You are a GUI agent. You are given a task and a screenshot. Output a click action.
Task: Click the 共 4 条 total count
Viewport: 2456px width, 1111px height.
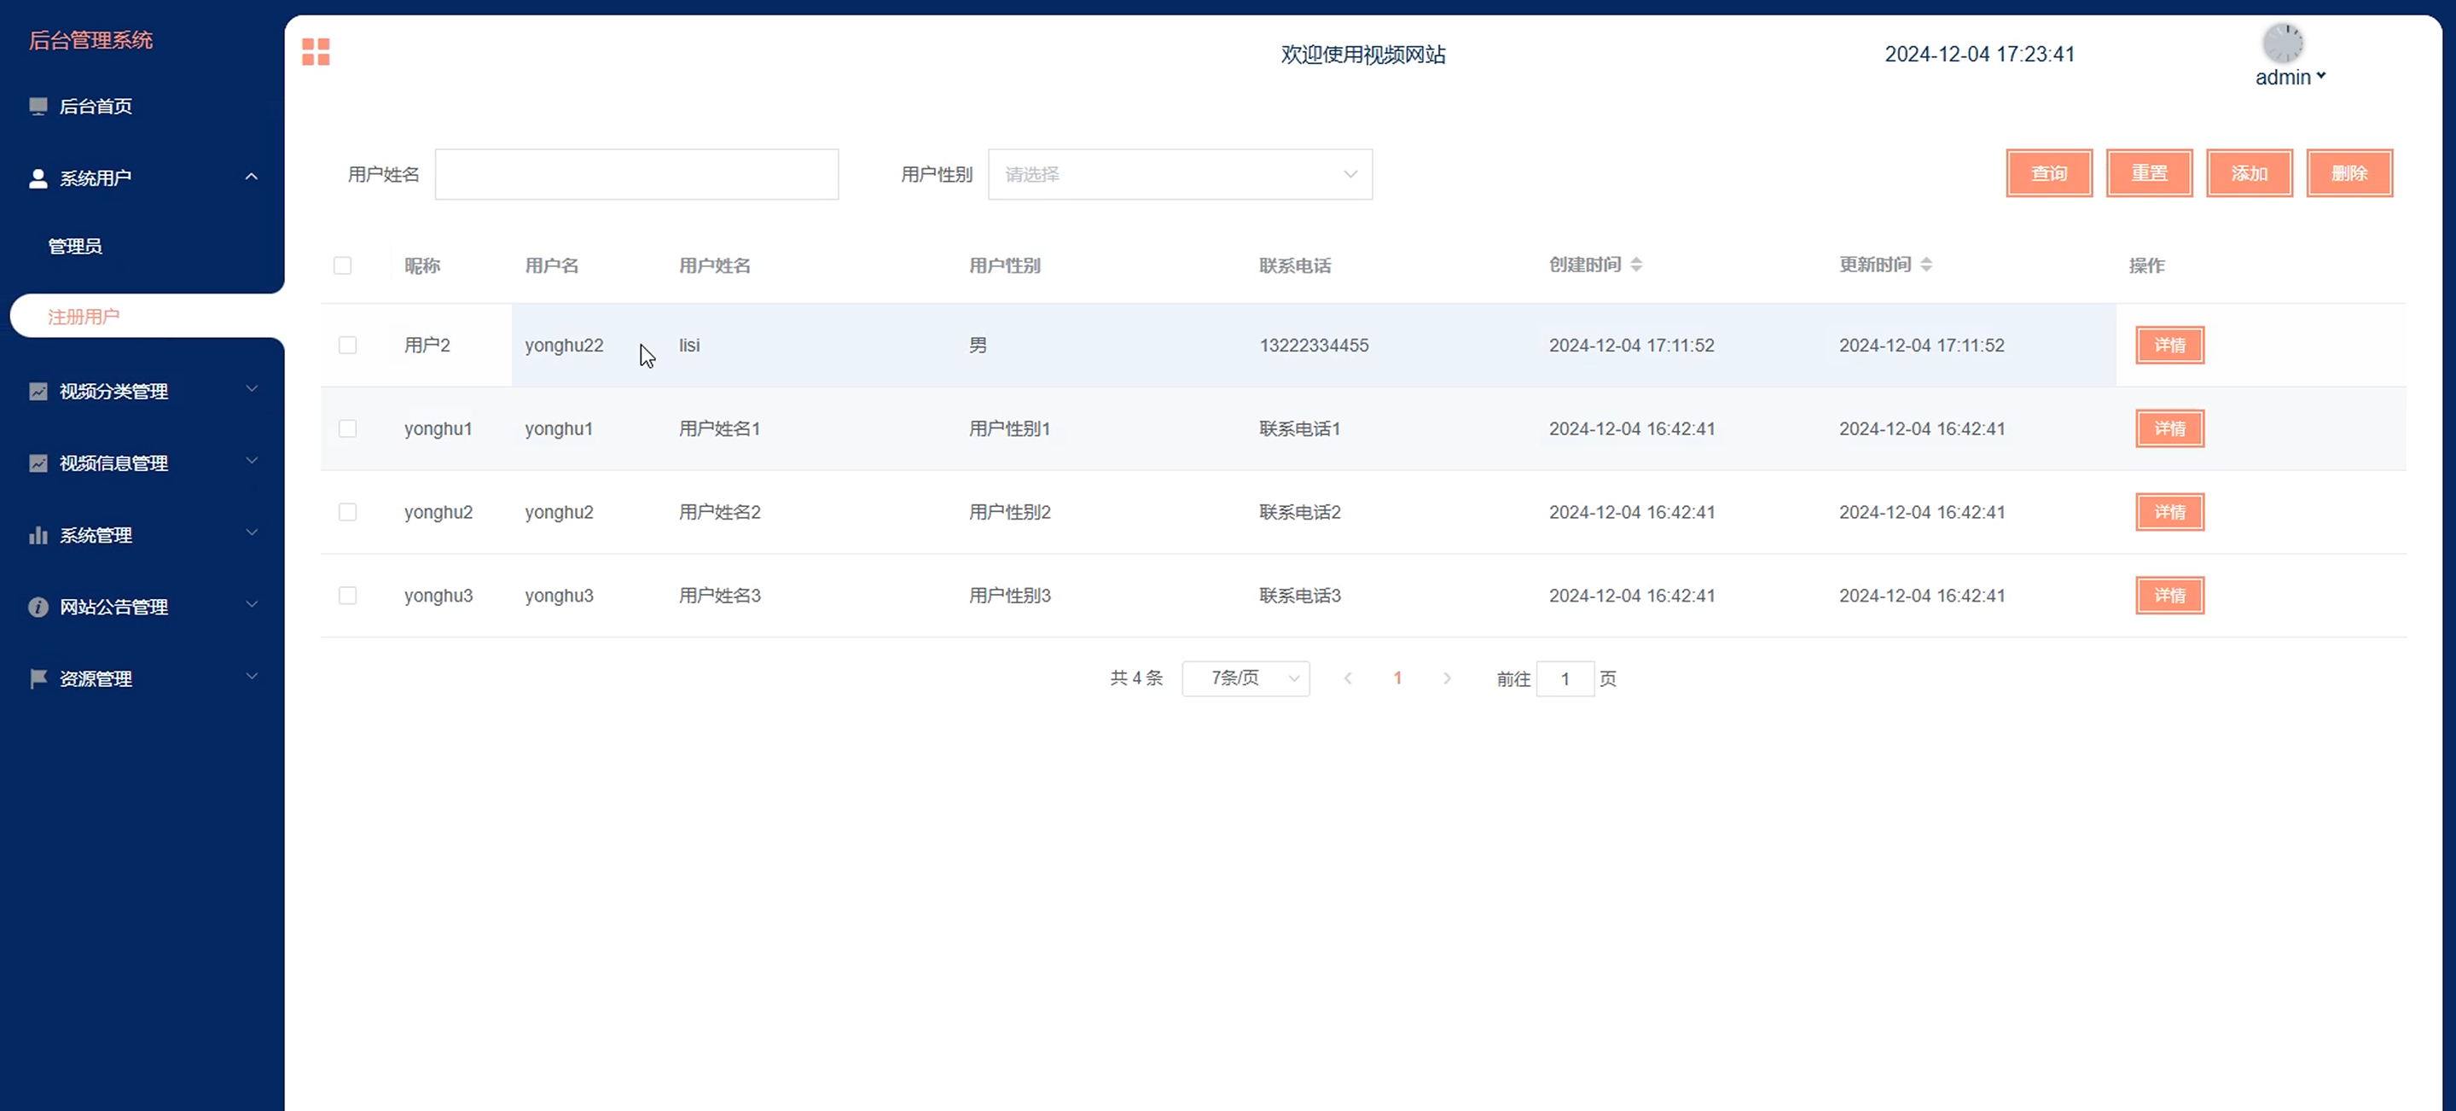[x=1136, y=678]
